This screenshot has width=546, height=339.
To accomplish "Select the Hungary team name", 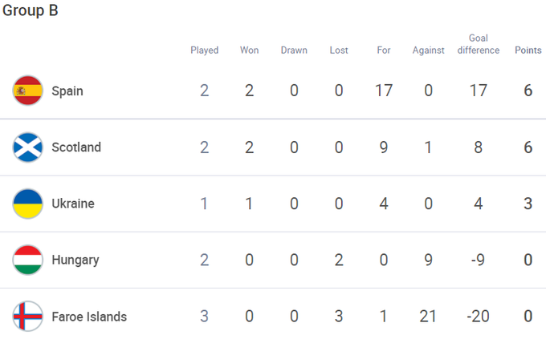I will tap(75, 260).
